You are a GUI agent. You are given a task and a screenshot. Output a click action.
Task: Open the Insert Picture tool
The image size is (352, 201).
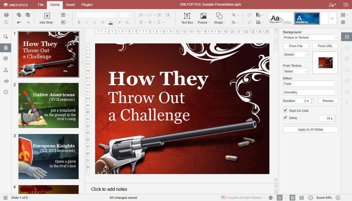(x=203, y=18)
